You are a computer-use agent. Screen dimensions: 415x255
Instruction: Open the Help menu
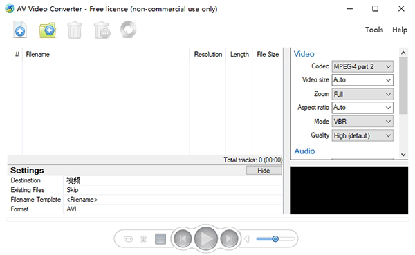400,30
